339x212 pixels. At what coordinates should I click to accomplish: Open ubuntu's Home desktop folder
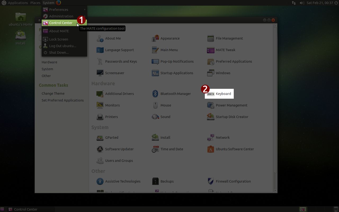pyautogui.click(x=21, y=20)
